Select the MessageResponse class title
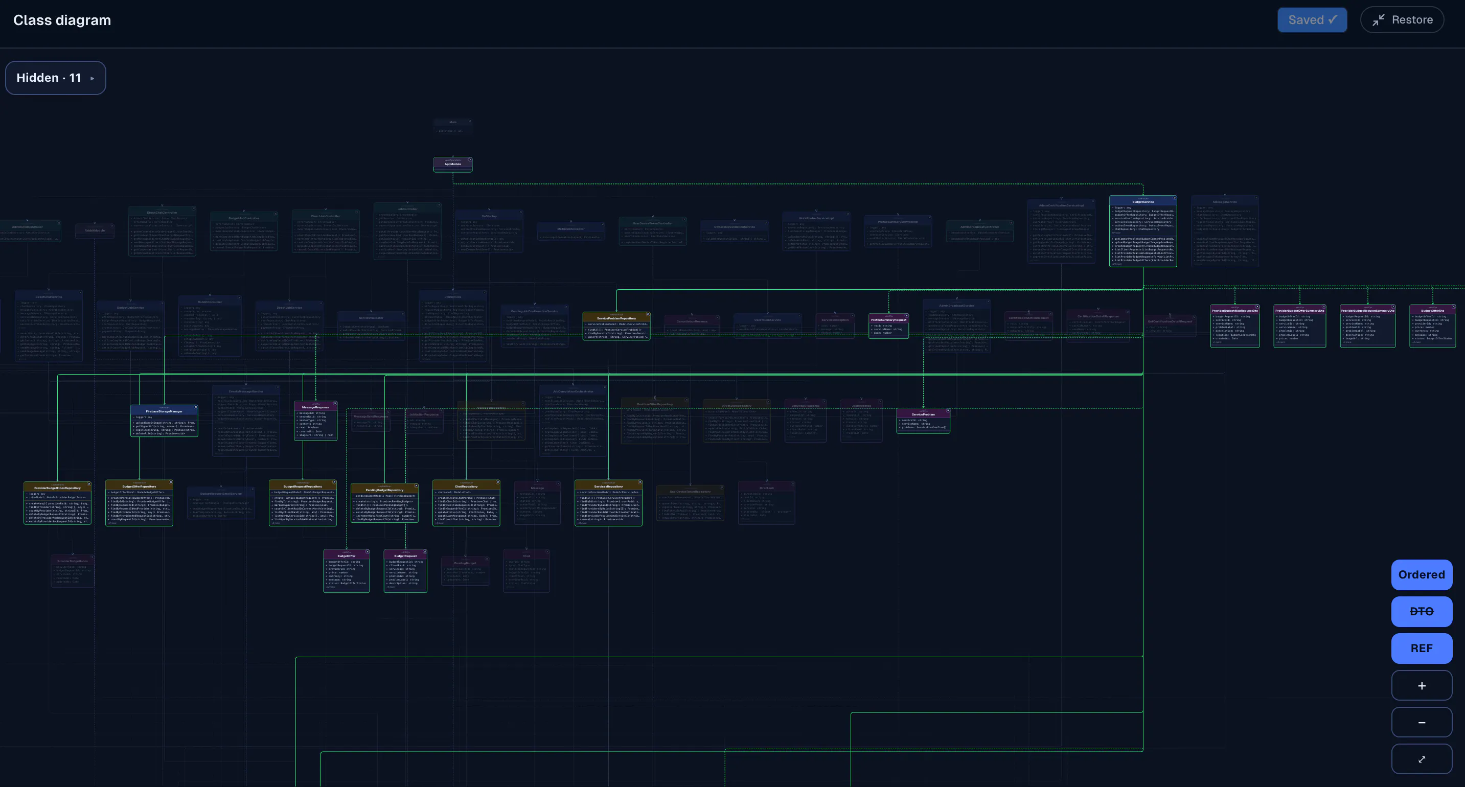Viewport: 1465px width, 787px height. [315, 407]
